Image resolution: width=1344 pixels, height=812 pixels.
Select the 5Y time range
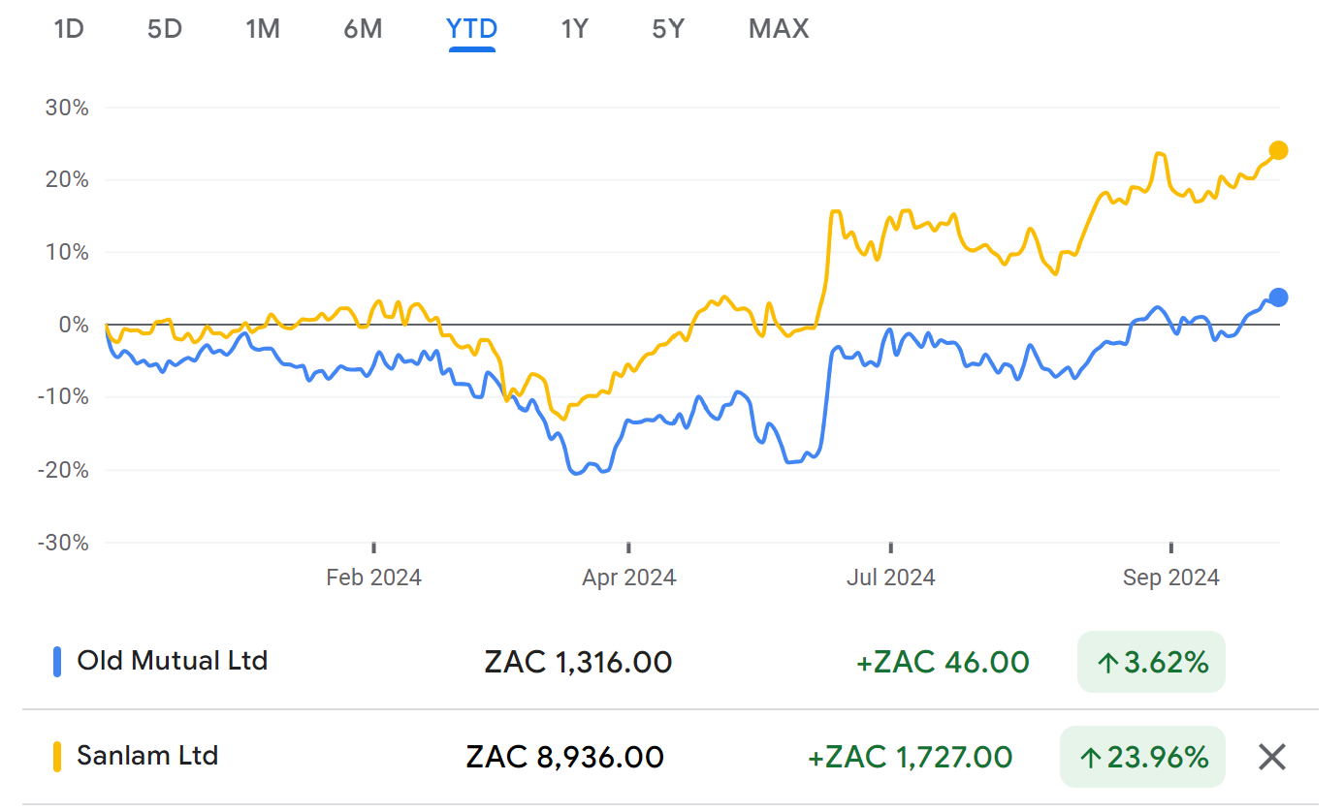pyautogui.click(x=668, y=29)
